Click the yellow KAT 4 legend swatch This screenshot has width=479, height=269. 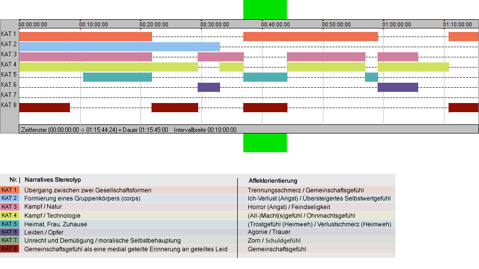pyautogui.click(x=10, y=215)
